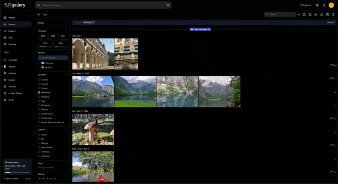The height and width of the screenshot is (184, 338).
Task: Click Clear all filters
Action: [x=330, y=22]
